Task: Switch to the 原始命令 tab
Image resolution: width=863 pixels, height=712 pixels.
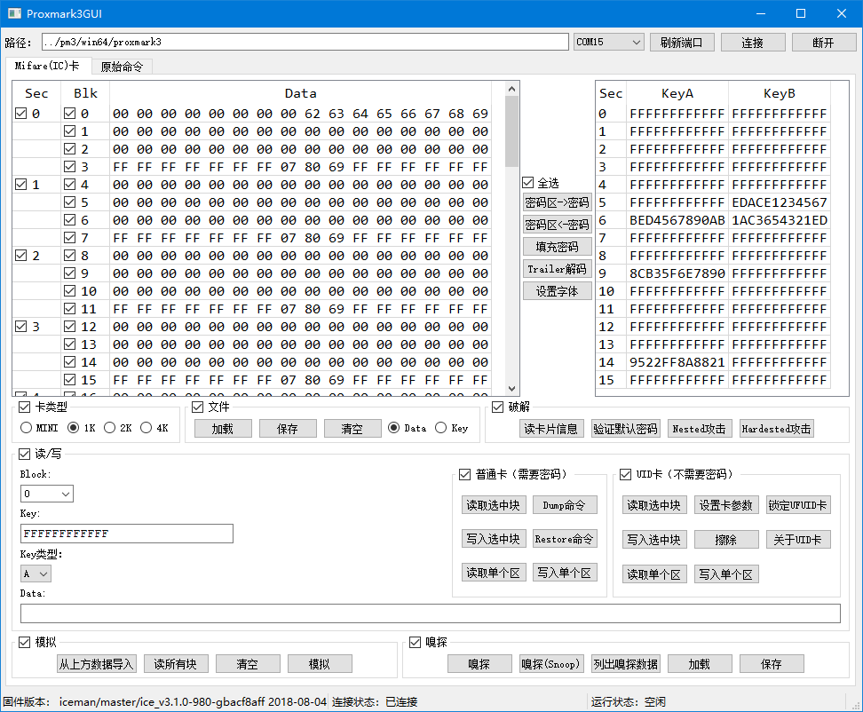Action: pos(122,67)
